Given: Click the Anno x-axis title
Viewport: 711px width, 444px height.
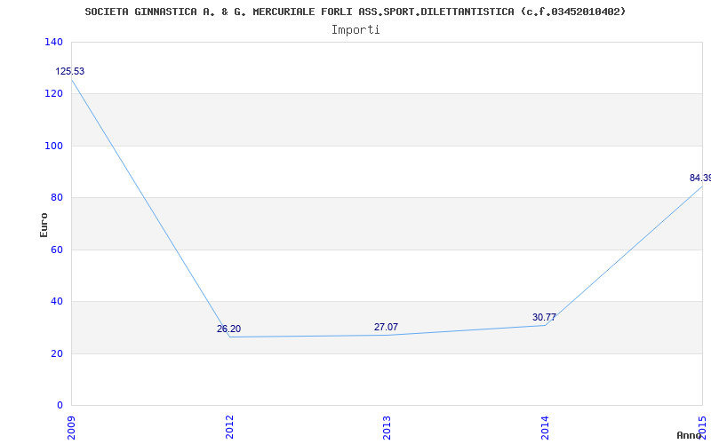Looking at the screenshot, I should click(x=689, y=435).
